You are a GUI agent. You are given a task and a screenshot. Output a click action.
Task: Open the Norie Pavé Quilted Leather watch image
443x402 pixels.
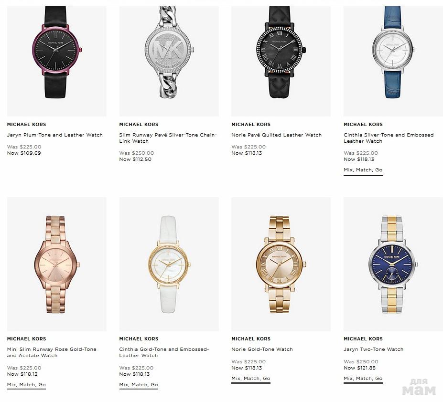click(x=281, y=61)
